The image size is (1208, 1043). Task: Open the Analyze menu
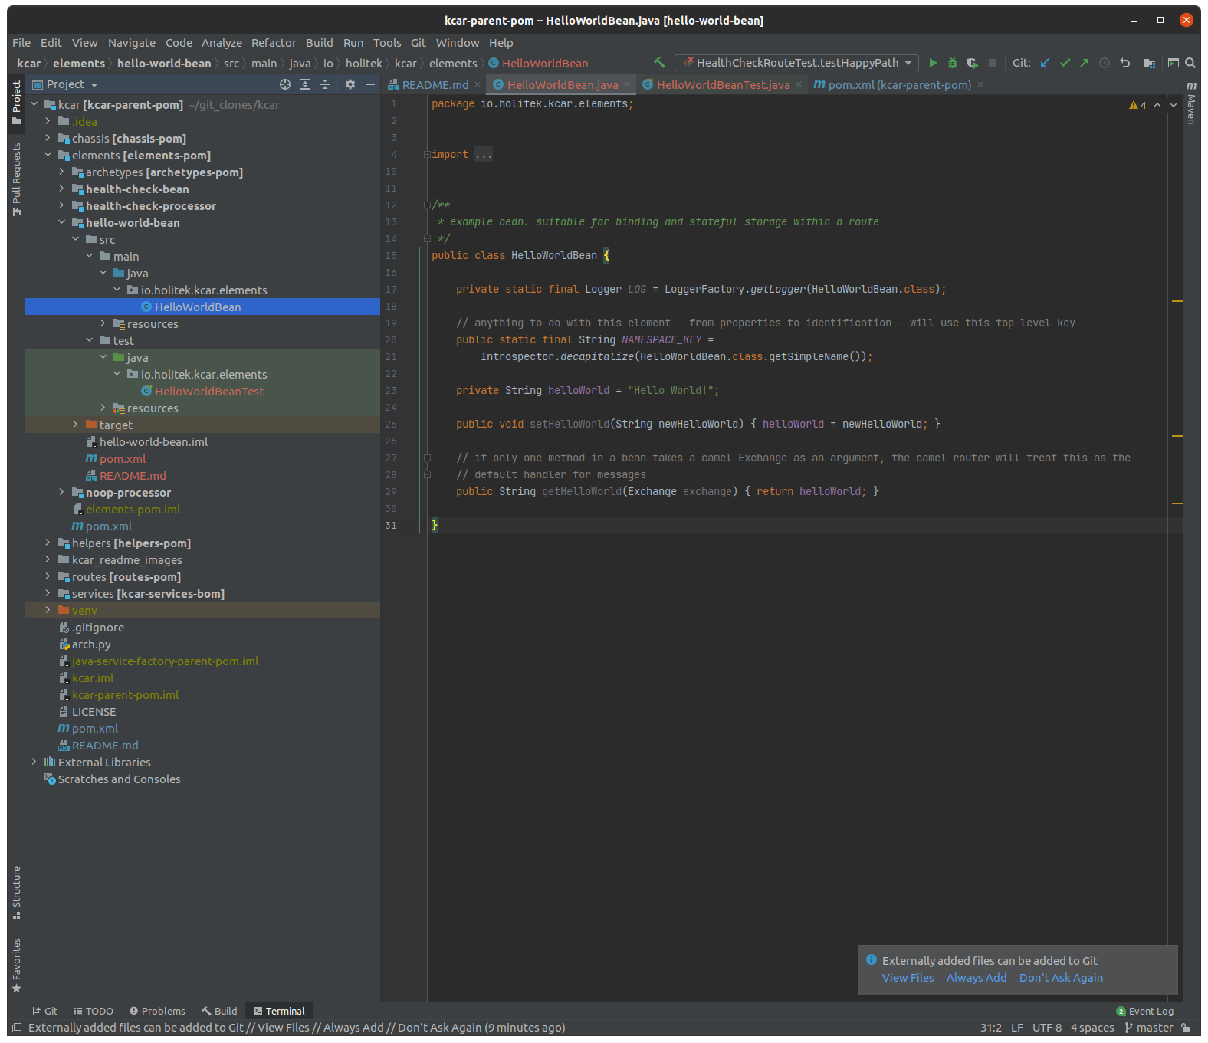[x=222, y=43]
